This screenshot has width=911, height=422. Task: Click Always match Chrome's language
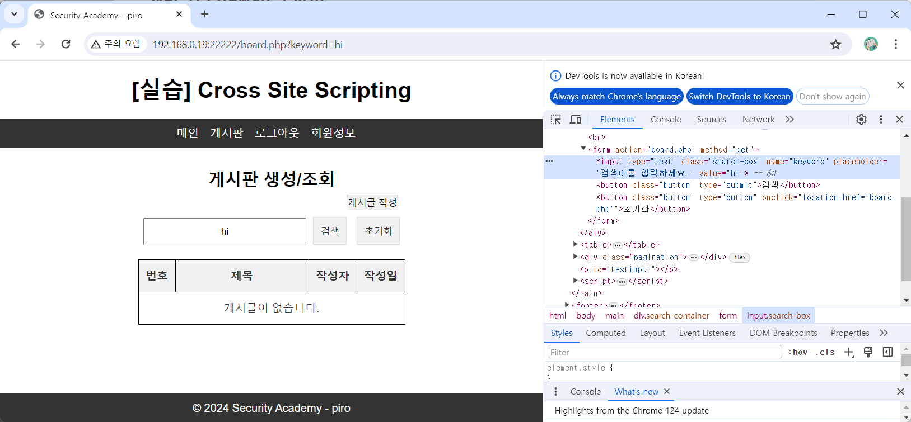point(616,96)
